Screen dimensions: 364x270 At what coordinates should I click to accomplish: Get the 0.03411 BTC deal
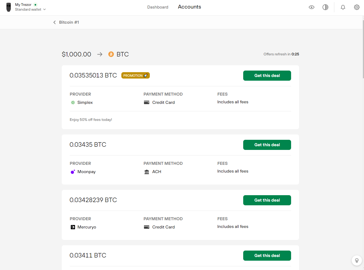click(267, 256)
